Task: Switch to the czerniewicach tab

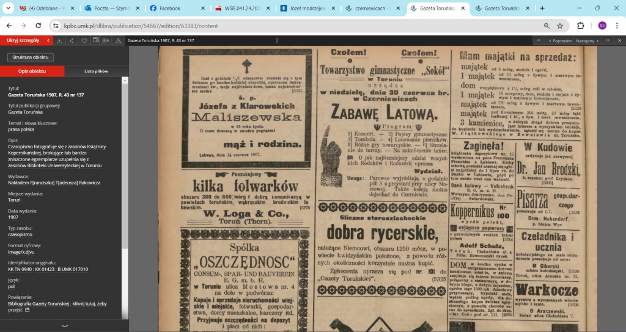Action: coord(372,8)
